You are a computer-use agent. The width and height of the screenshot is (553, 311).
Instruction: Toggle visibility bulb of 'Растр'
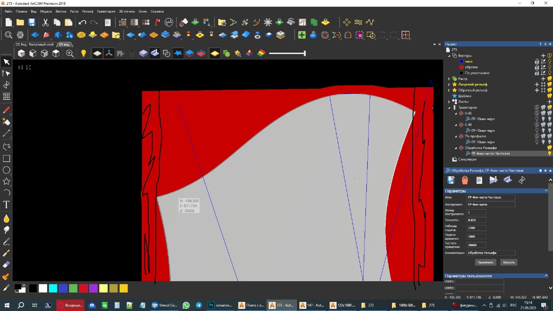coord(550,79)
